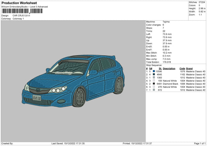The image size is (207, 146).
Task: Select stitch count '13596' in stop 1
Action: tap(159, 71)
